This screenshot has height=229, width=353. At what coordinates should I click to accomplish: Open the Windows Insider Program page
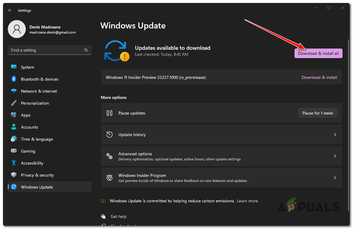(222, 177)
